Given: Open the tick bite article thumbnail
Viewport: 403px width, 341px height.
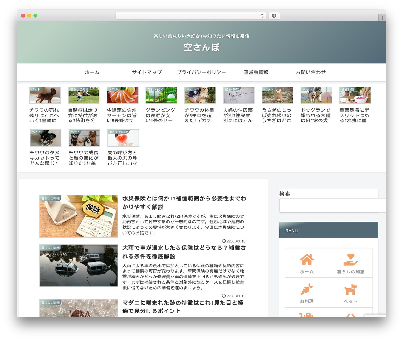Looking at the screenshot, I should (x=79, y=308).
